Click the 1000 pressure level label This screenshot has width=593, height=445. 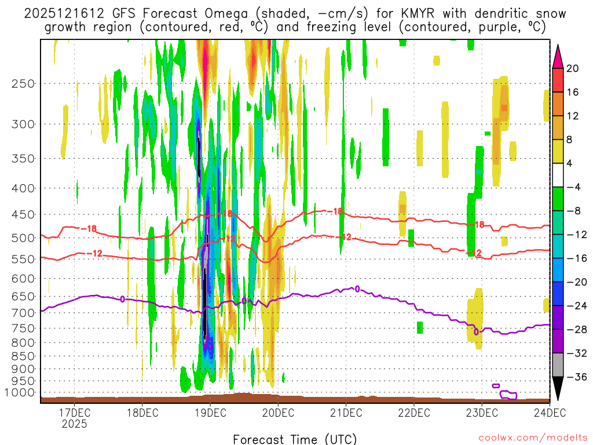[19, 393]
